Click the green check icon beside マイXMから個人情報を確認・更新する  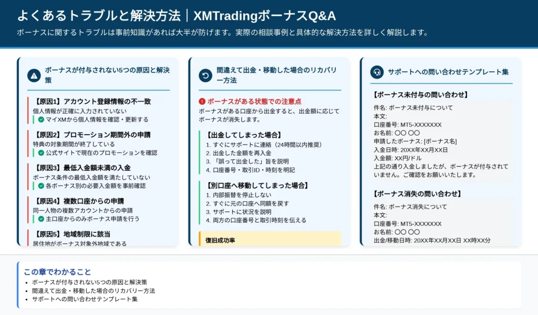click(x=41, y=120)
